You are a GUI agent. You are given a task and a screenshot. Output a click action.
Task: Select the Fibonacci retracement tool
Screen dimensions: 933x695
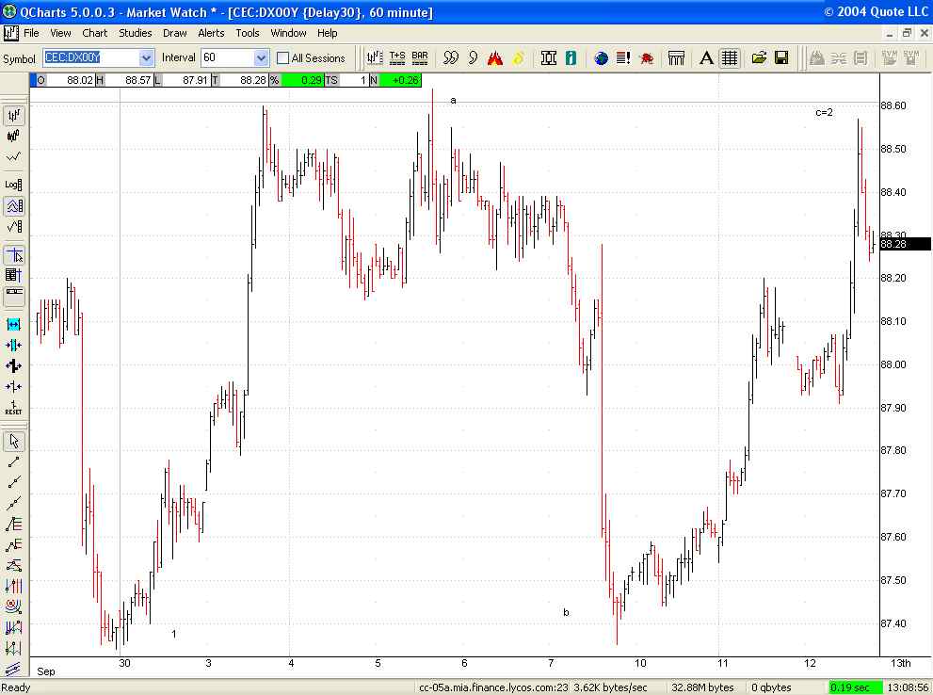point(14,525)
